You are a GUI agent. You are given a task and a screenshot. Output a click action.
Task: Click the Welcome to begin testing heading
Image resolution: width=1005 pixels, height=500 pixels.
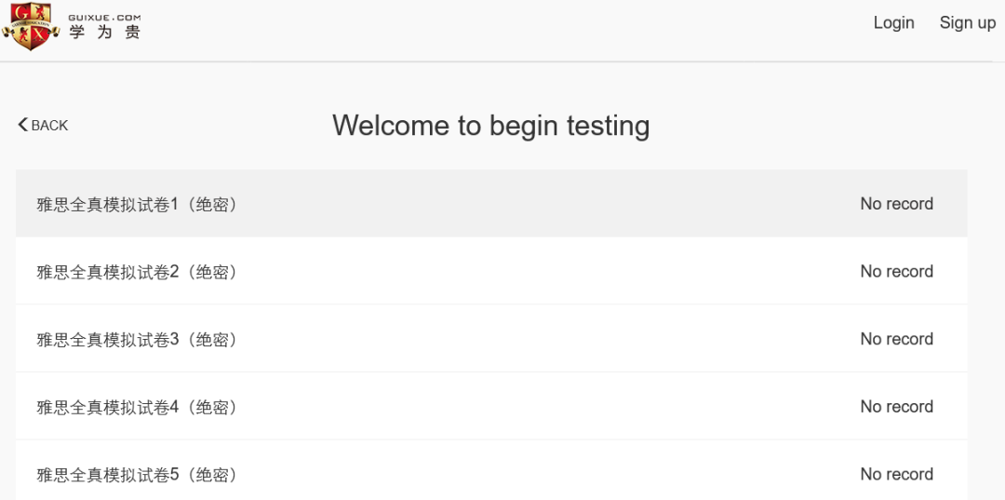[x=491, y=126]
